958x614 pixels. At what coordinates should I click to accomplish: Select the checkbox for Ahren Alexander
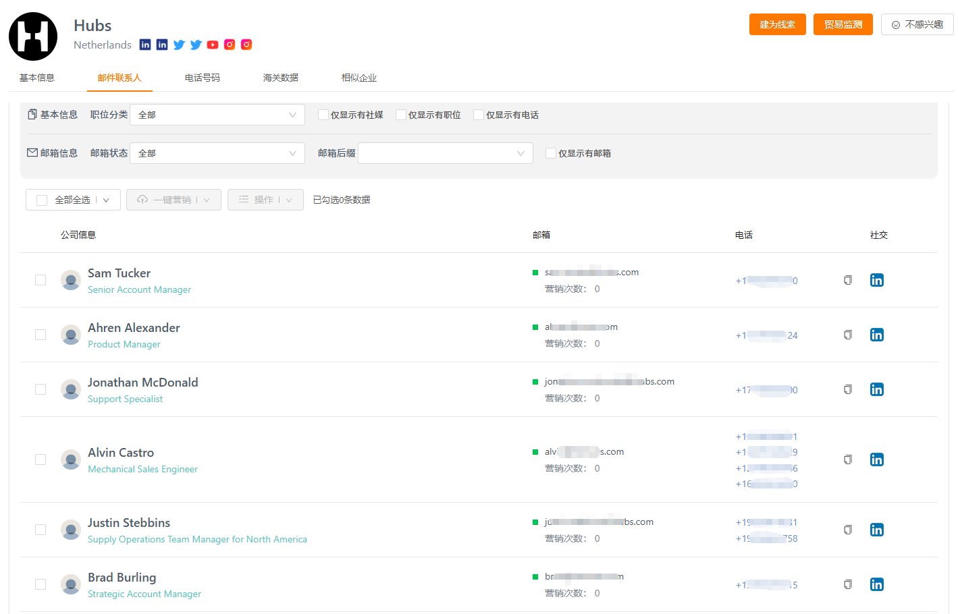click(x=41, y=335)
